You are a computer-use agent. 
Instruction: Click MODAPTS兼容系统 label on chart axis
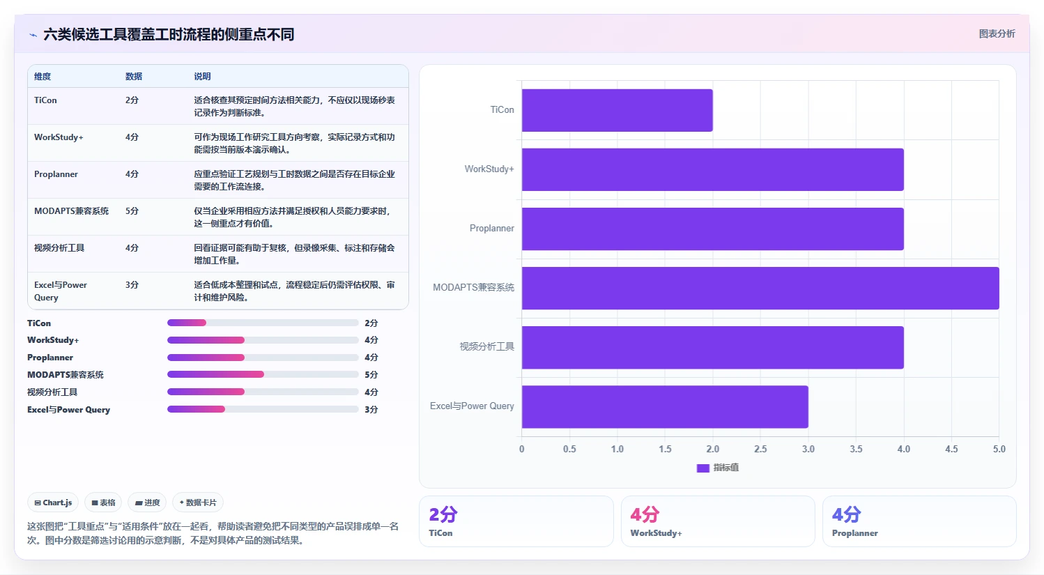point(473,288)
